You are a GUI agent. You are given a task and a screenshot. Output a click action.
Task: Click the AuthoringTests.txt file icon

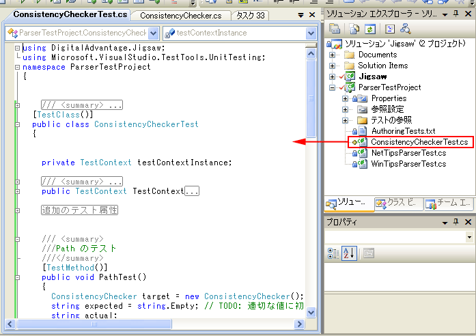(362, 131)
